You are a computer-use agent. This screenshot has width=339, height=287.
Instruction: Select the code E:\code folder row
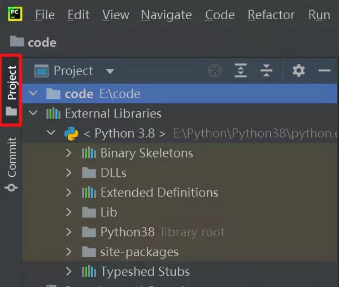(180, 94)
